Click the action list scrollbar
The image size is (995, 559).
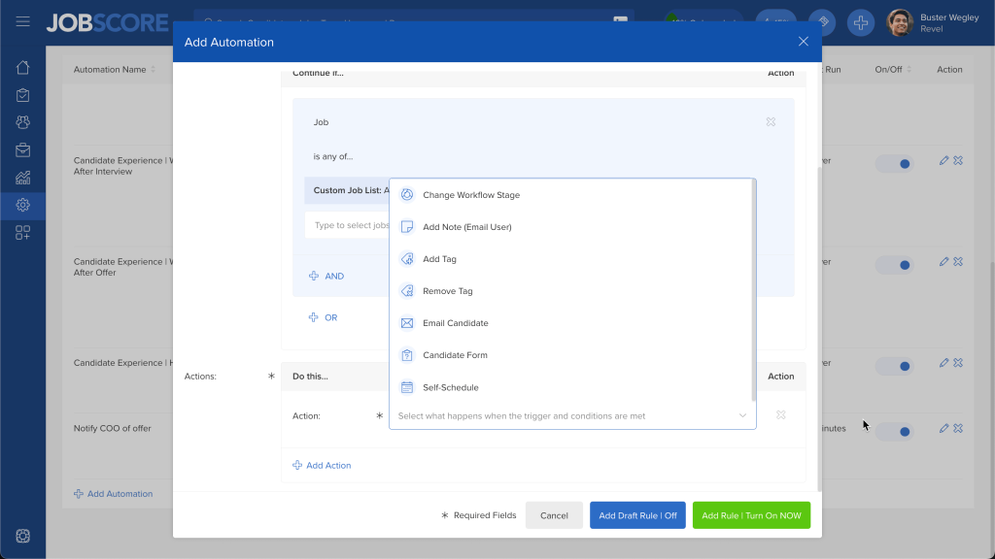coord(753,291)
